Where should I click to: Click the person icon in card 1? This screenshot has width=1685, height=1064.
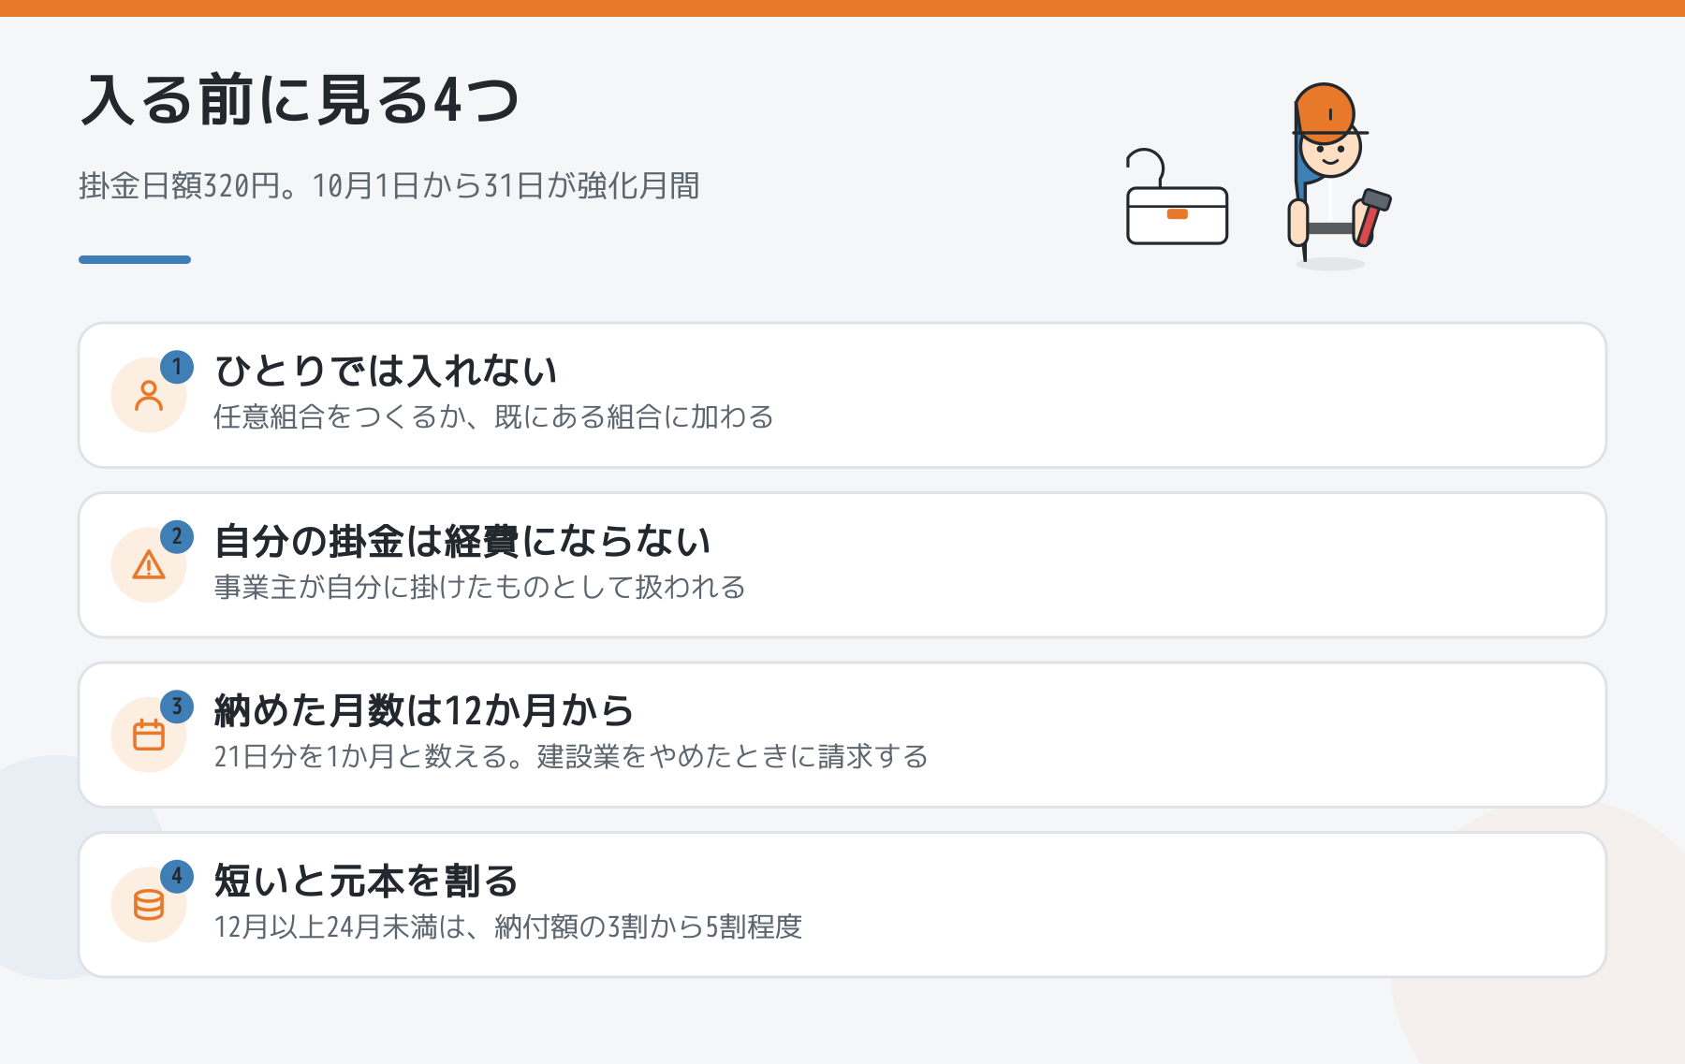149,396
